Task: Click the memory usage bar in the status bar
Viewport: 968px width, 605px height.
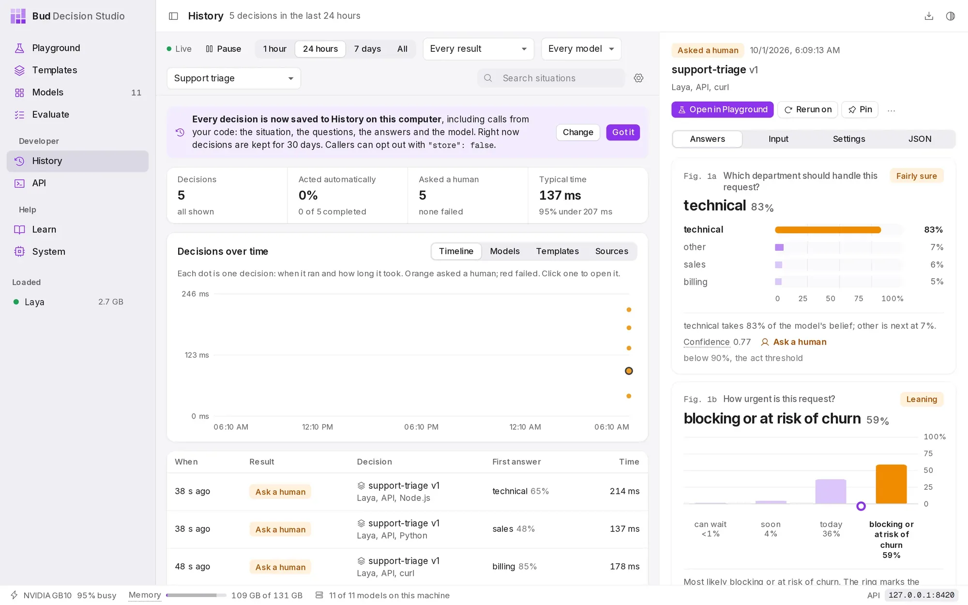Action: (196, 595)
